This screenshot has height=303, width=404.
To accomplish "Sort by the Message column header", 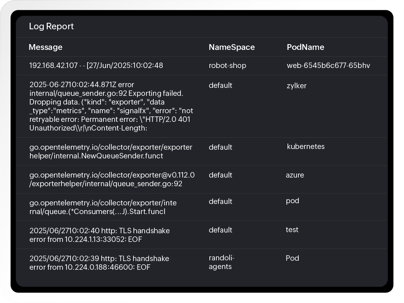I will click(45, 47).
